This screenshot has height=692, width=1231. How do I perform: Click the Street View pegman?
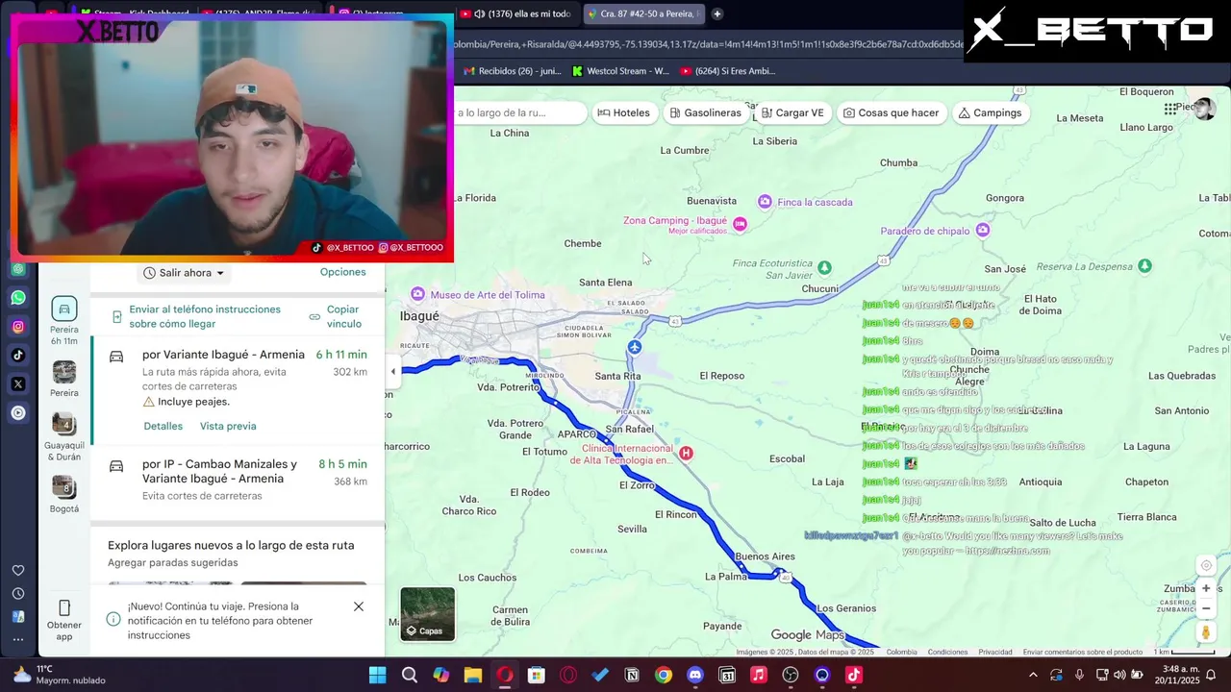1206,632
